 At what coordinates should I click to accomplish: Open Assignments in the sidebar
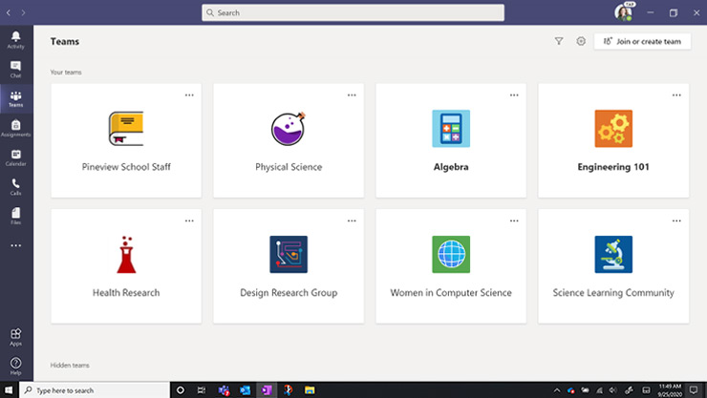15,128
